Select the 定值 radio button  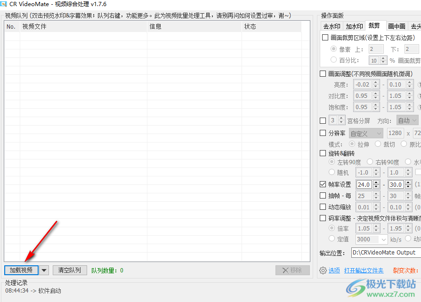tap(332, 238)
